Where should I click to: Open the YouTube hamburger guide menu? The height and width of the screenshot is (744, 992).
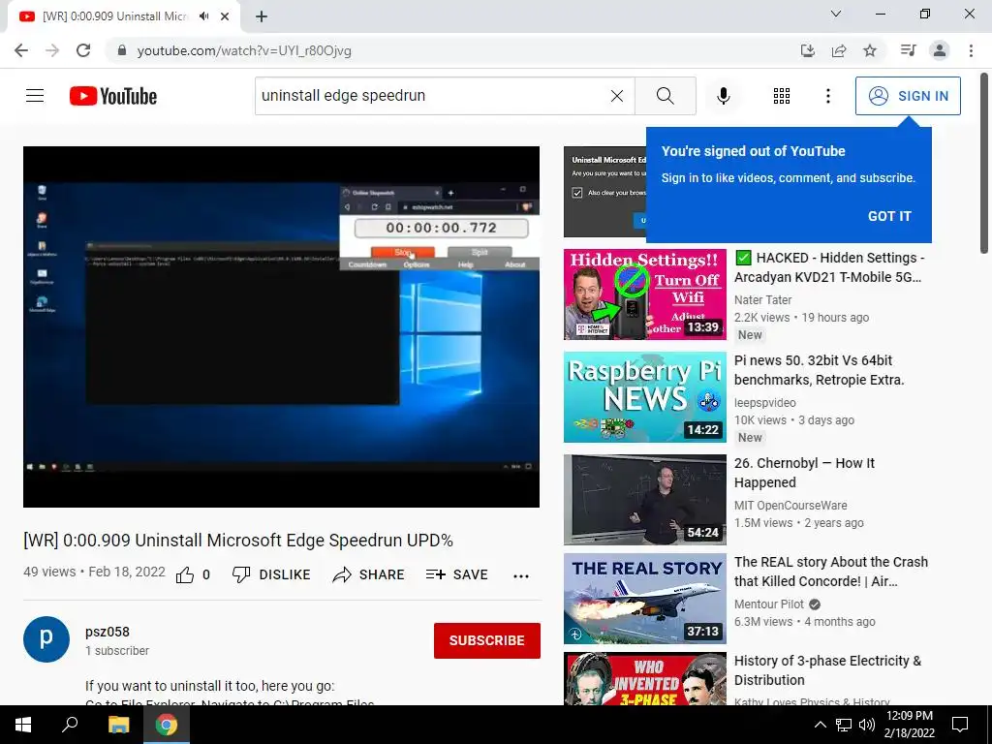pos(35,96)
